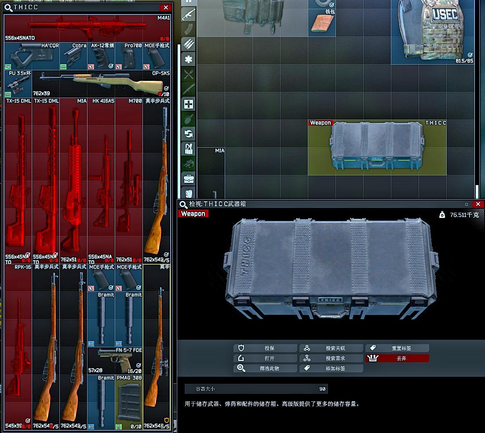Screen dimensions: 485x433
Task: Select the HK 416A5 rifle
Action: (x=101, y=181)
